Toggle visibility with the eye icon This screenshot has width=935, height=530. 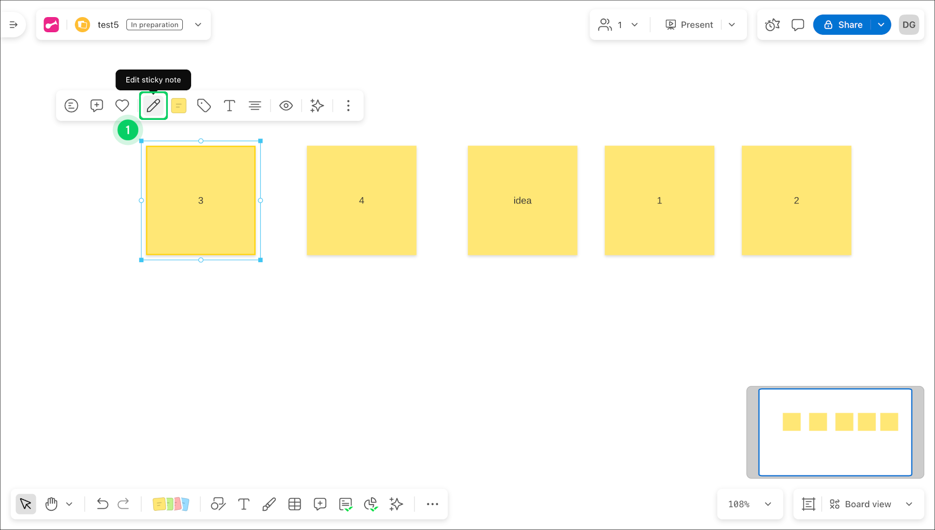pos(286,106)
